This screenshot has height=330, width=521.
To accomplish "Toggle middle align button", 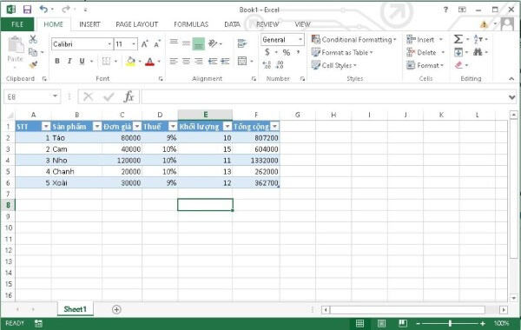I will [186, 43].
